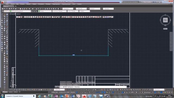Open workspace switching gear in status bar
The image size is (174, 98).
click(x=136, y=92)
